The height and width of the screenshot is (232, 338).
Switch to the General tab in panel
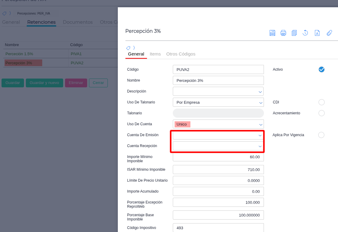[x=136, y=54]
